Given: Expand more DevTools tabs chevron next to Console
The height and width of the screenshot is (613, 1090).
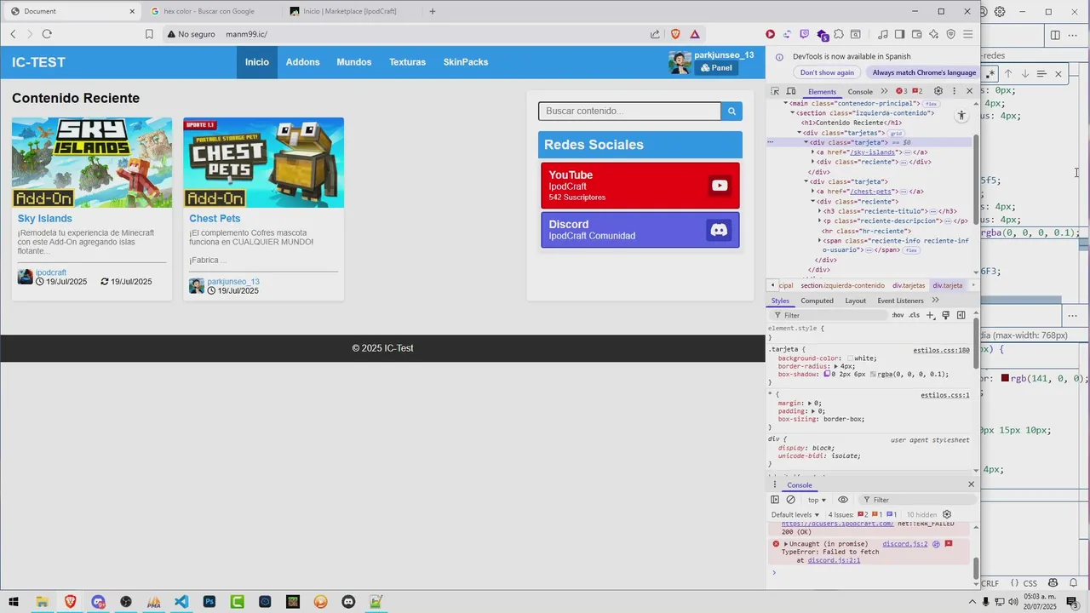Looking at the screenshot, I should 884,91.
